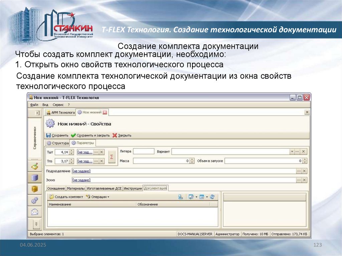Click the [не зад... link in Тшт row
The width and height of the screenshot is (342, 256).
pyautogui.click(x=85, y=152)
